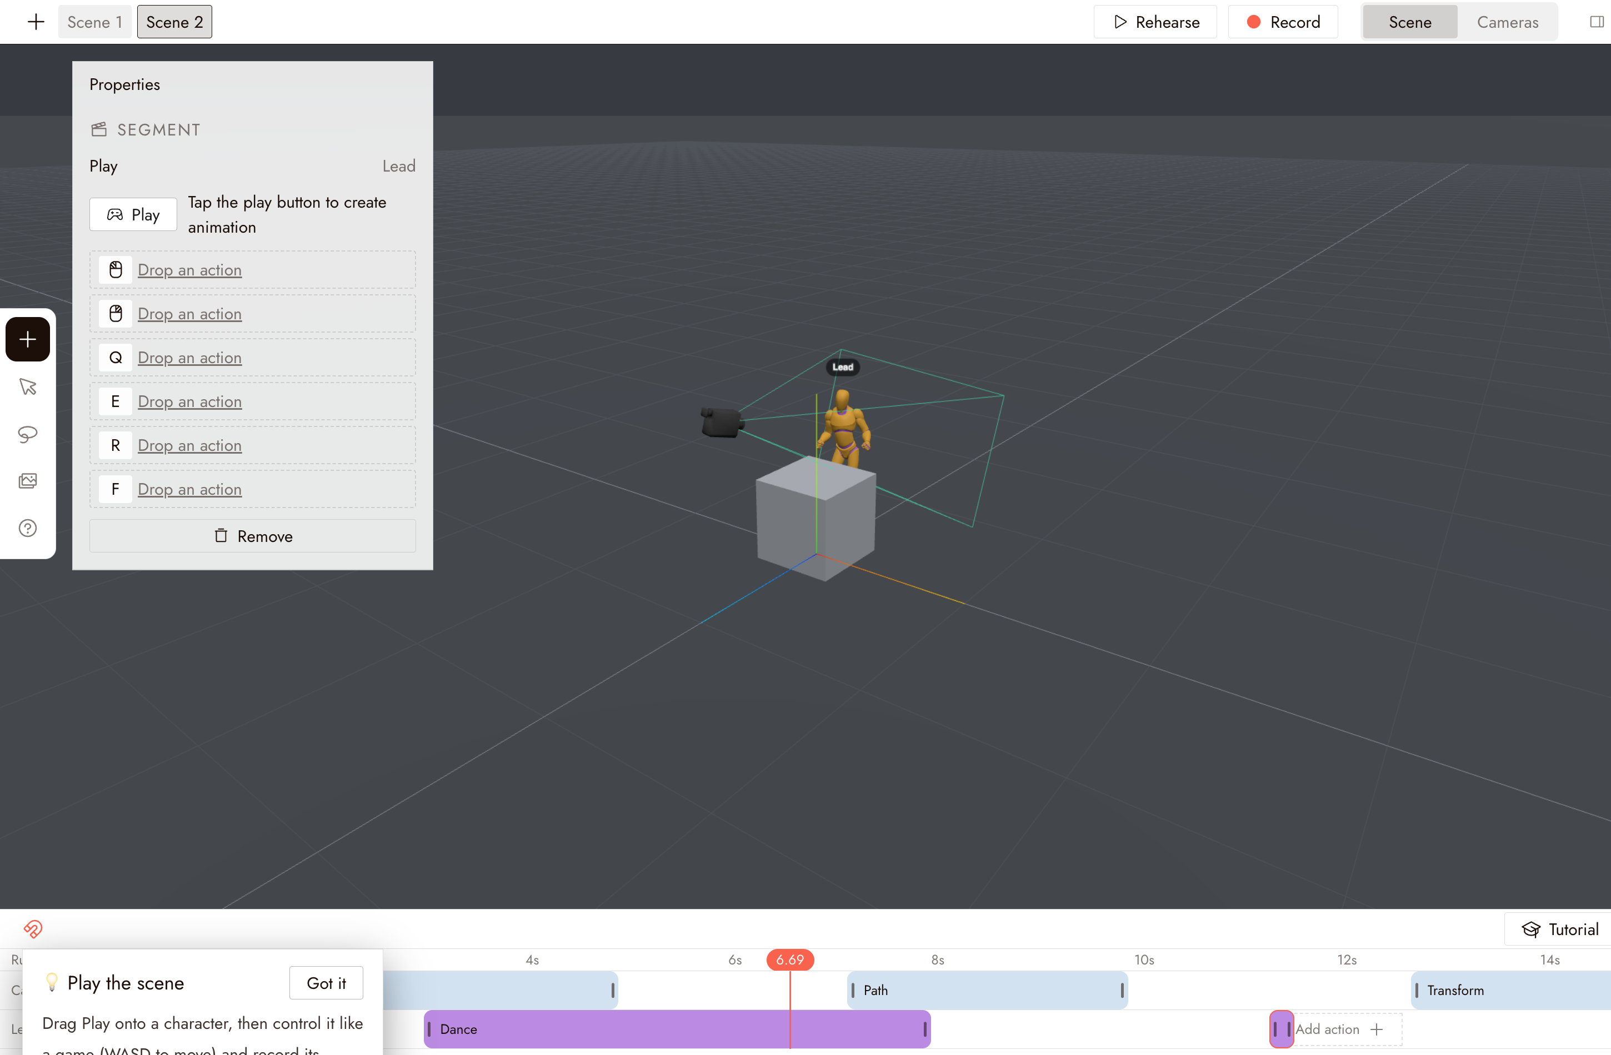
Task: Select the gray cube in the viewport
Action: coord(816,519)
